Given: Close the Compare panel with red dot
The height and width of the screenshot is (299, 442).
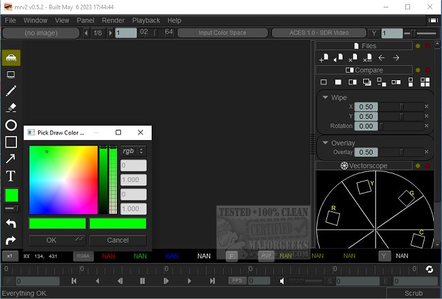Looking at the screenshot, I should click(428, 70).
